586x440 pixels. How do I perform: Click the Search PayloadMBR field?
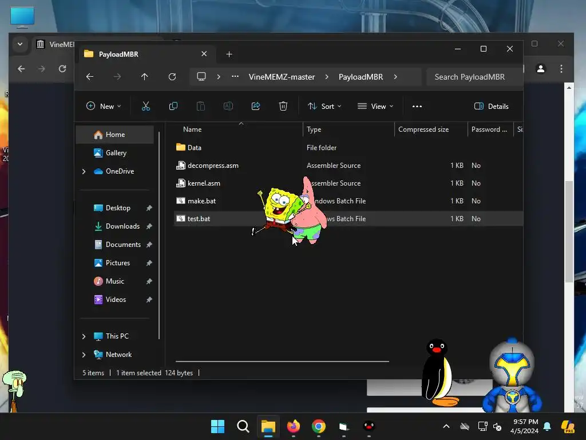click(474, 77)
